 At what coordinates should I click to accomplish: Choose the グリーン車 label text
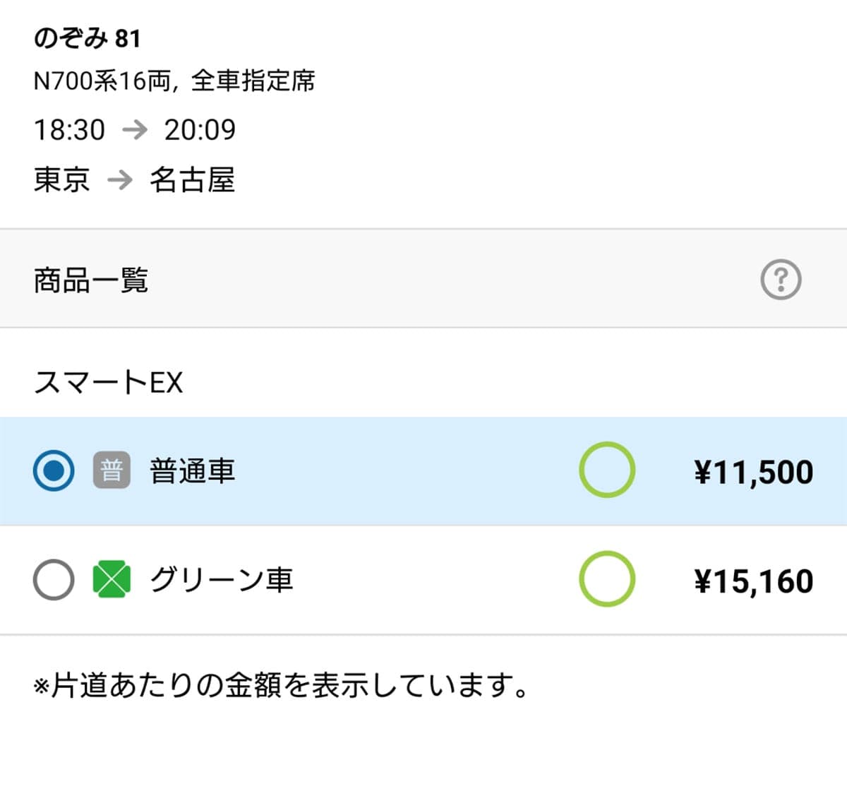[221, 580]
